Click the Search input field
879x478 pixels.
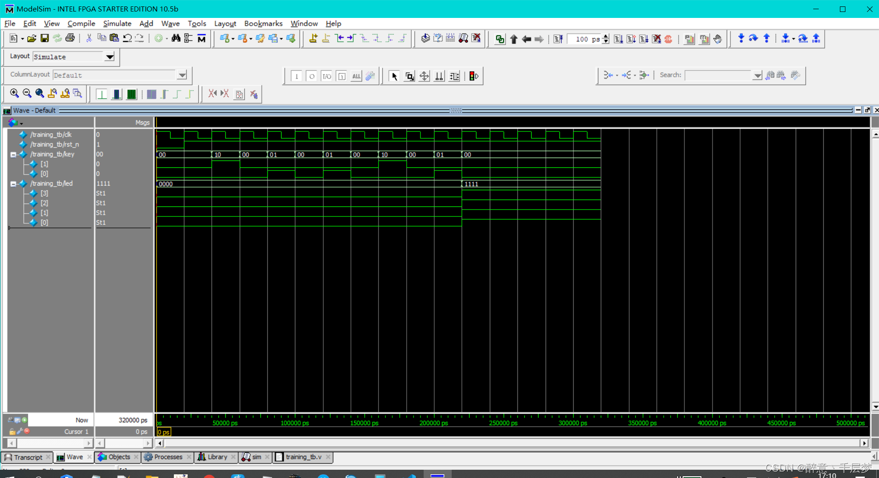718,75
